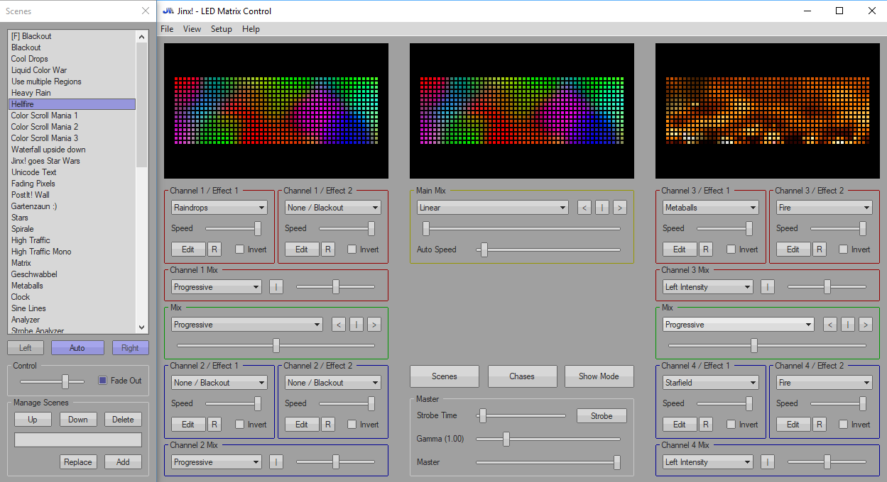Click left Mix previous arrow button
Image resolution: width=887 pixels, height=482 pixels.
click(339, 325)
